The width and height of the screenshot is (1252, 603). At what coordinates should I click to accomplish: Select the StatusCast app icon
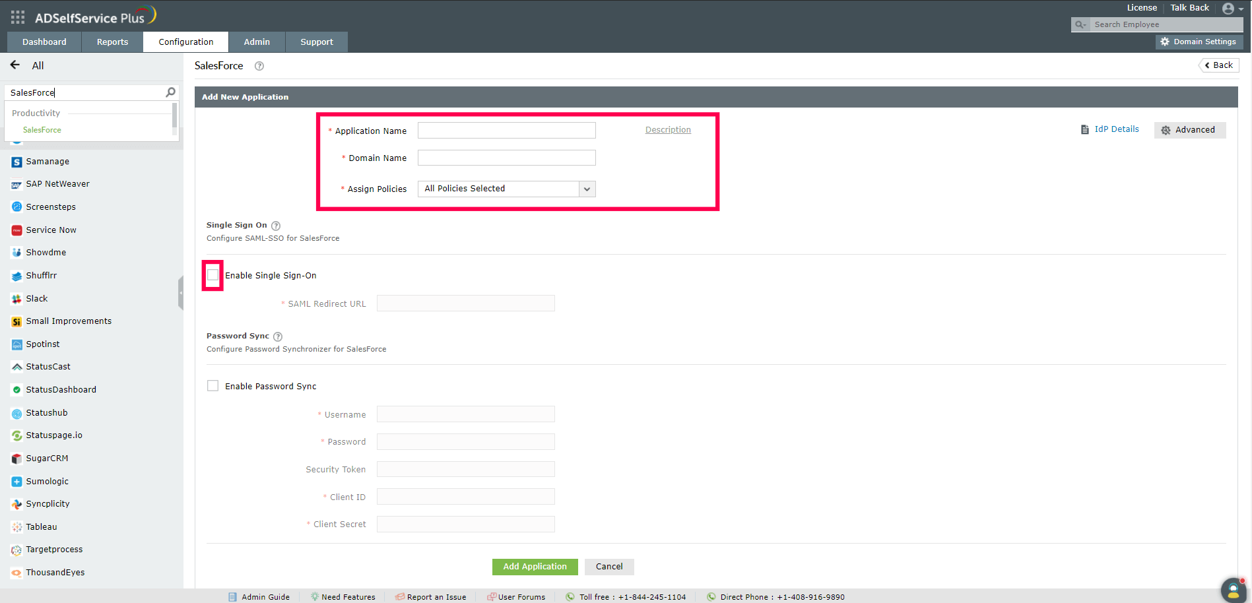click(x=17, y=367)
